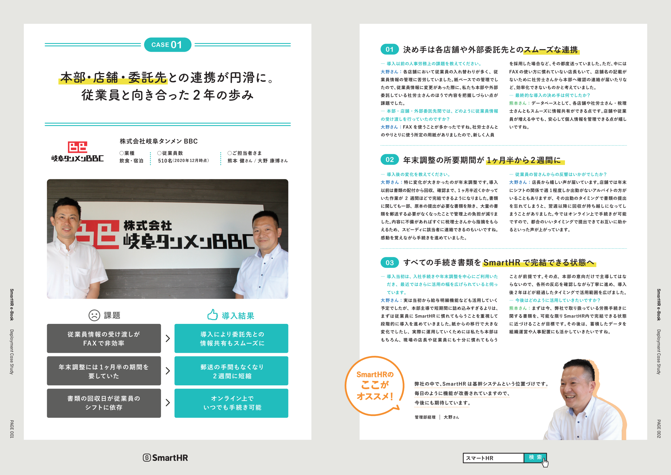Screen dimensions: 671x475
Task: Click the 書類の回収日が従業員のシフトに依存 box
Action: 104,403
